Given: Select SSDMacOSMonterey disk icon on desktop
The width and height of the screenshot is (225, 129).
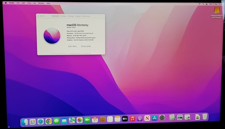Looking at the screenshot, I should point(217,10).
